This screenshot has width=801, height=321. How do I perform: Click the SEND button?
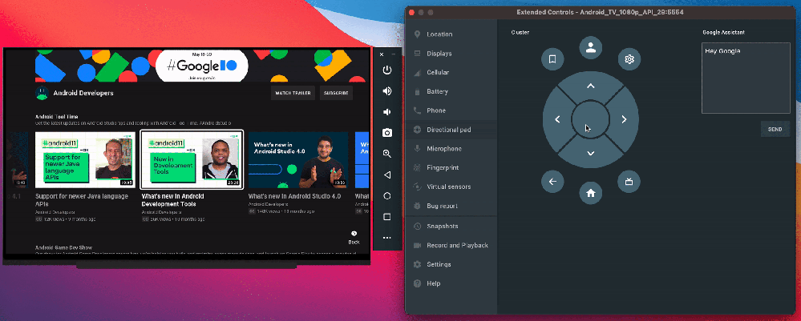click(775, 129)
